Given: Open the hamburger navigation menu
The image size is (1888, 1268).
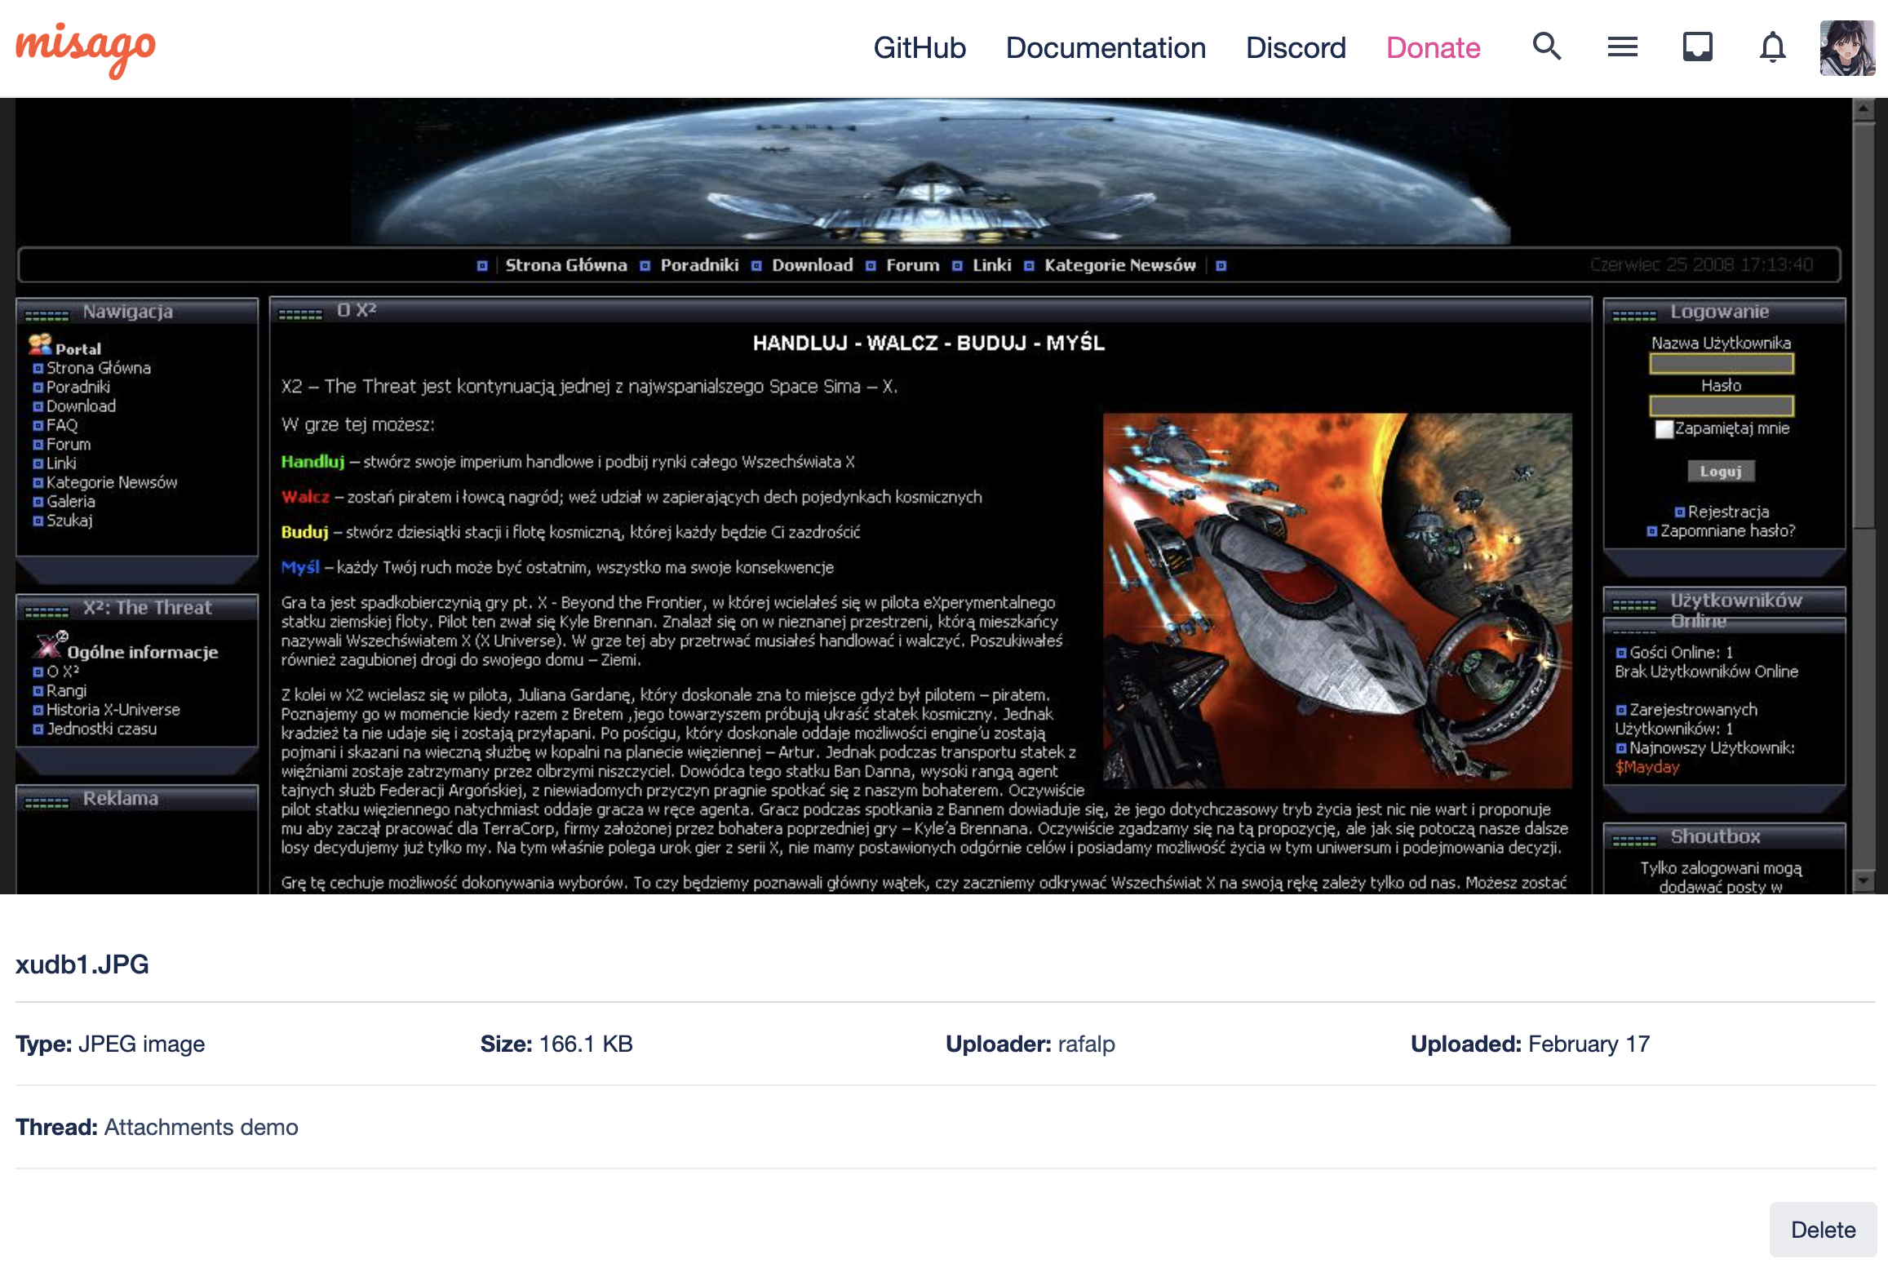Looking at the screenshot, I should pyautogui.click(x=1622, y=47).
